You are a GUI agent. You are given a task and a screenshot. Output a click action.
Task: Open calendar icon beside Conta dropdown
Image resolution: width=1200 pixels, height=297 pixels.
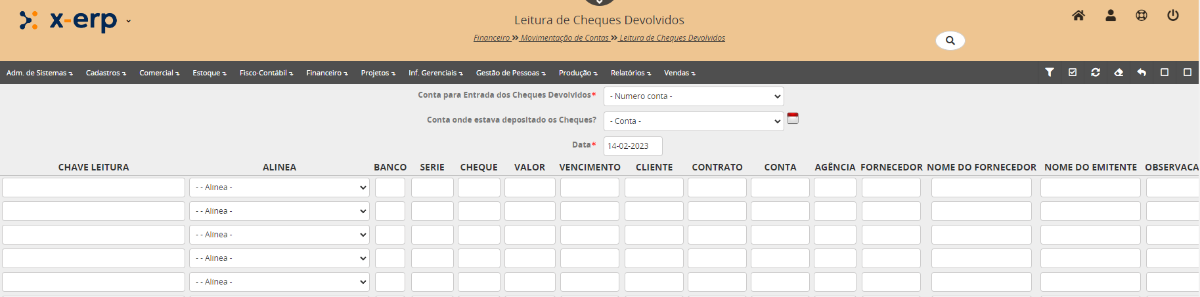click(793, 119)
